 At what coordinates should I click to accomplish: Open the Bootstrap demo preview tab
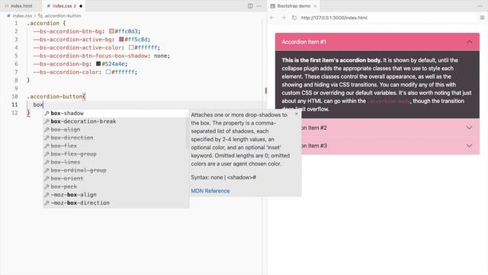294,6
